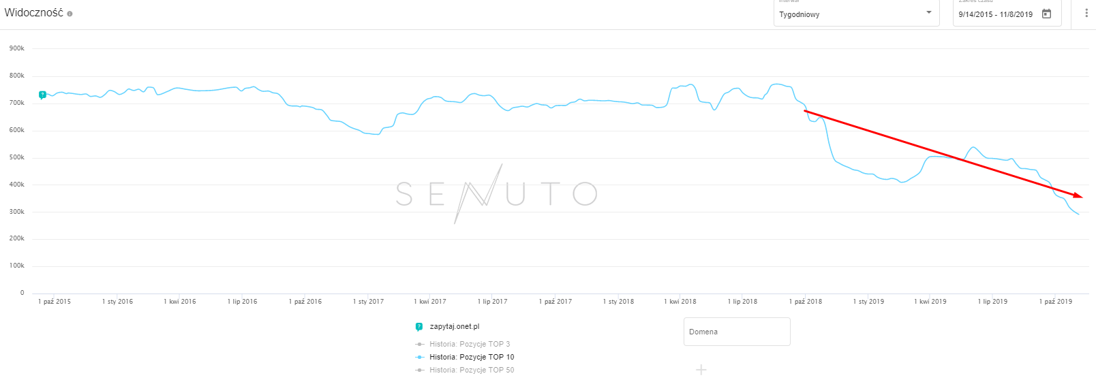This screenshot has height=380, width=1096.
Task: Expand the Tygodniowy interval dropdown
Action: click(855, 14)
